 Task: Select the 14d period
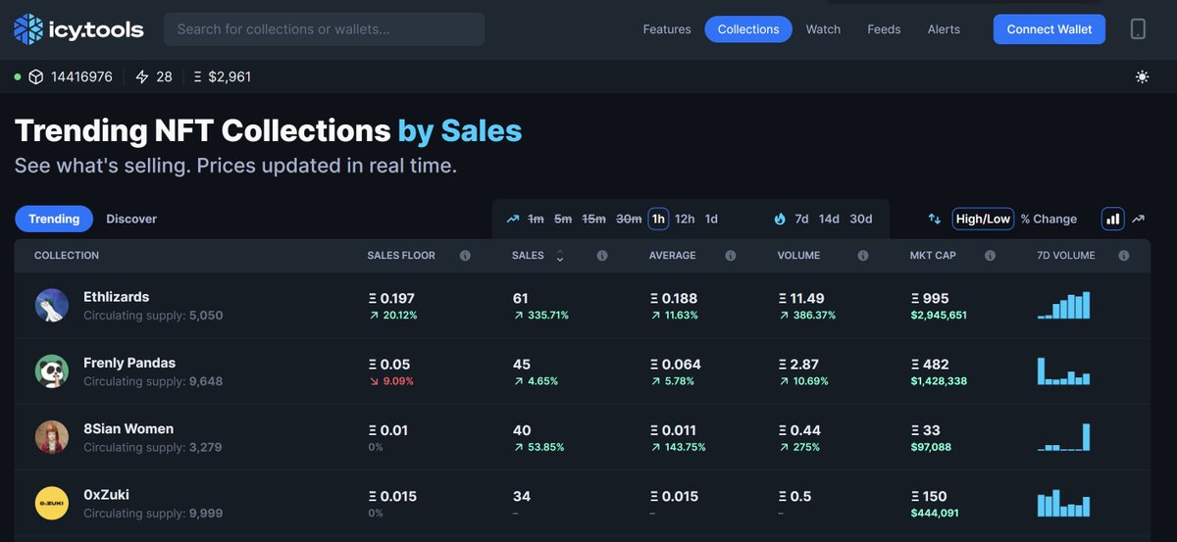[829, 219]
